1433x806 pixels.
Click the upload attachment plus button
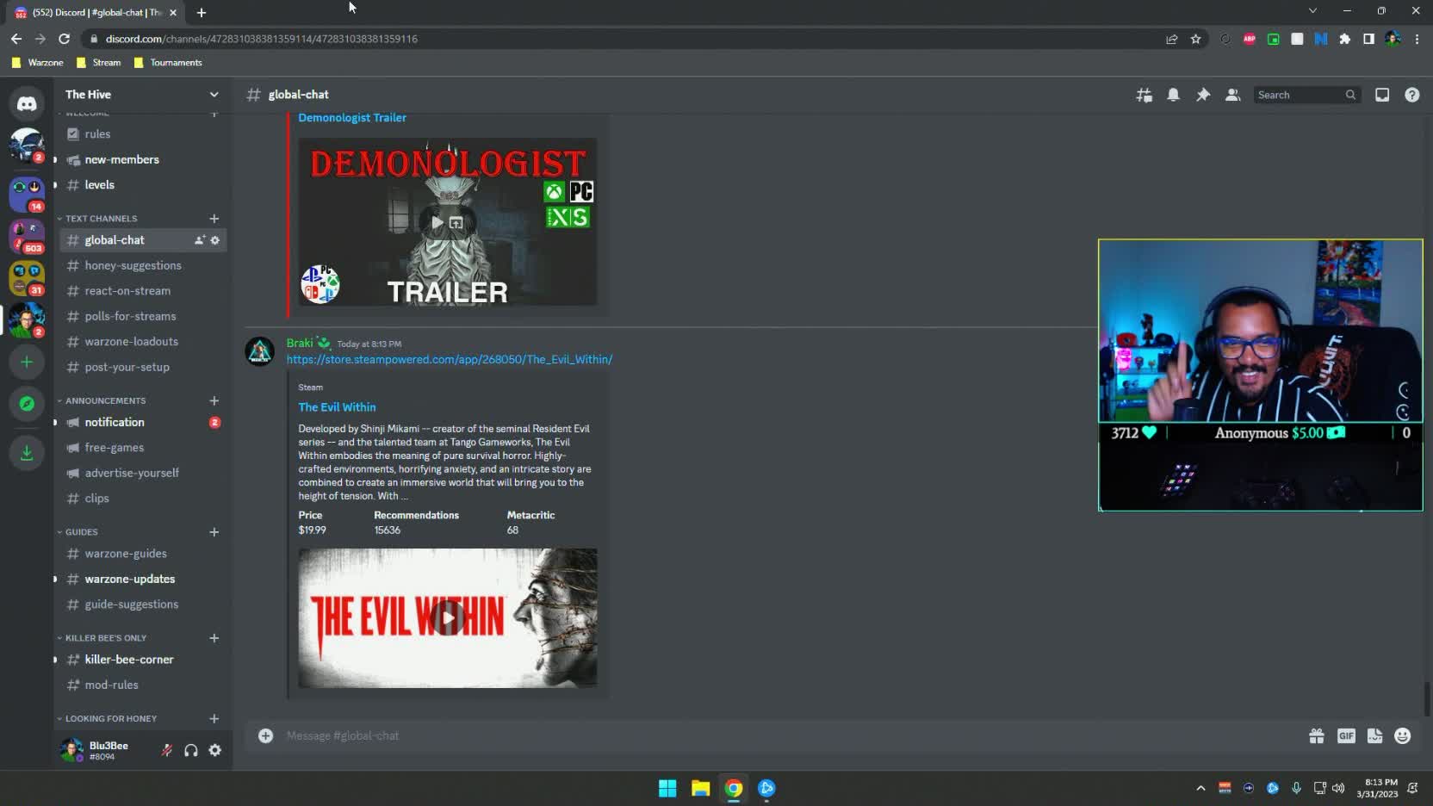pyautogui.click(x=265, y=735)
